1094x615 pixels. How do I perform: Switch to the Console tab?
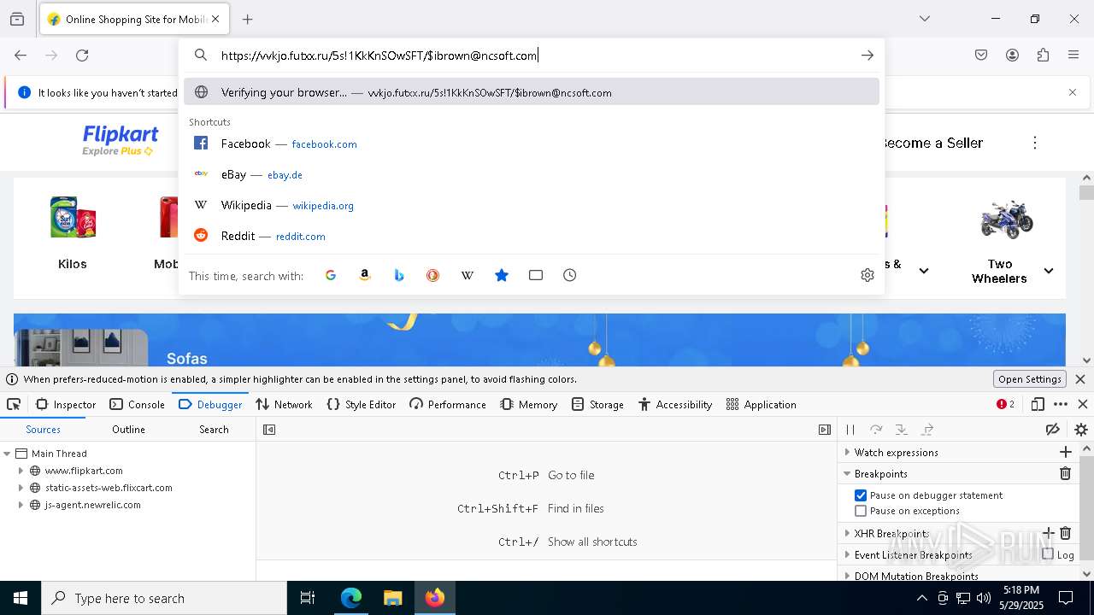(138, 405)
